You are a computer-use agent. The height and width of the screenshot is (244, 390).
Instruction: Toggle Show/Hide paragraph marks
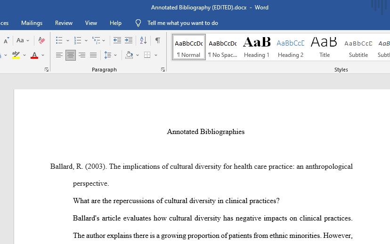click(x=158, y=40)
